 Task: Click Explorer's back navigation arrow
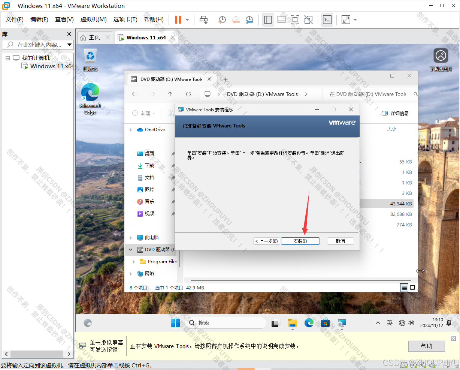(134, 94)
